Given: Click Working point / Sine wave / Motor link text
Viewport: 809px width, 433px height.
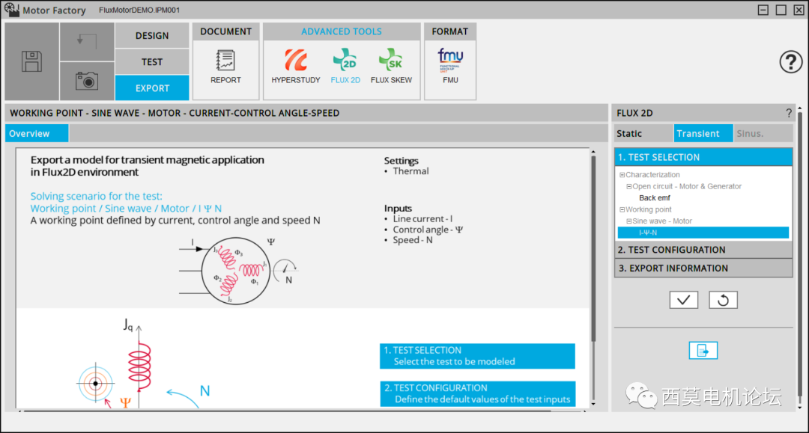Looking at the screenshot, I should 126,209.
